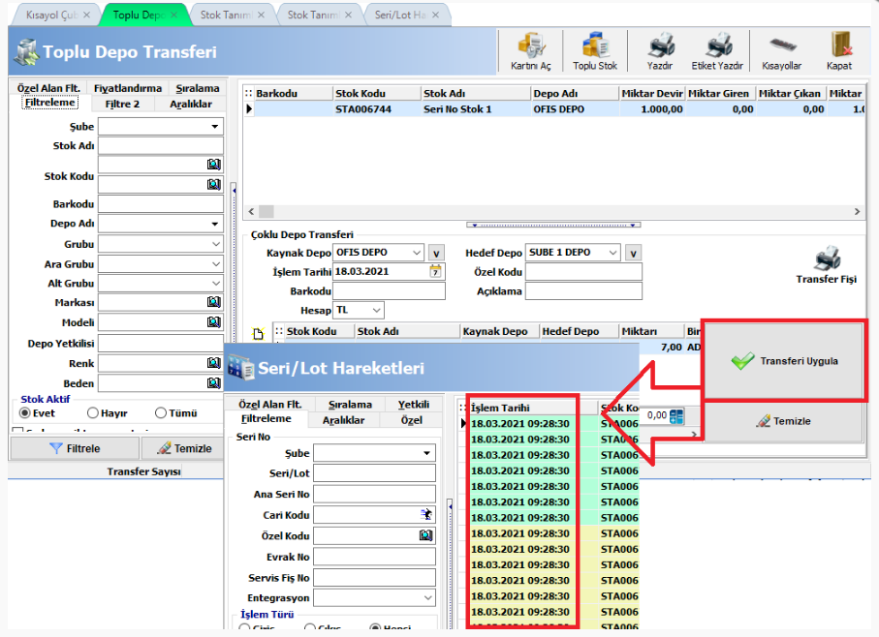Open Cari Kodu lookup icon
This screenshot has width=879, height=637.
(x=426, y=514)
